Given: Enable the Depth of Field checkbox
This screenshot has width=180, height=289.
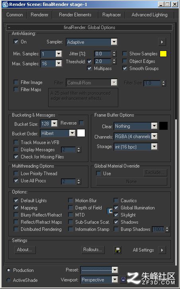Looking at the screenshot, I should point(70,207).
